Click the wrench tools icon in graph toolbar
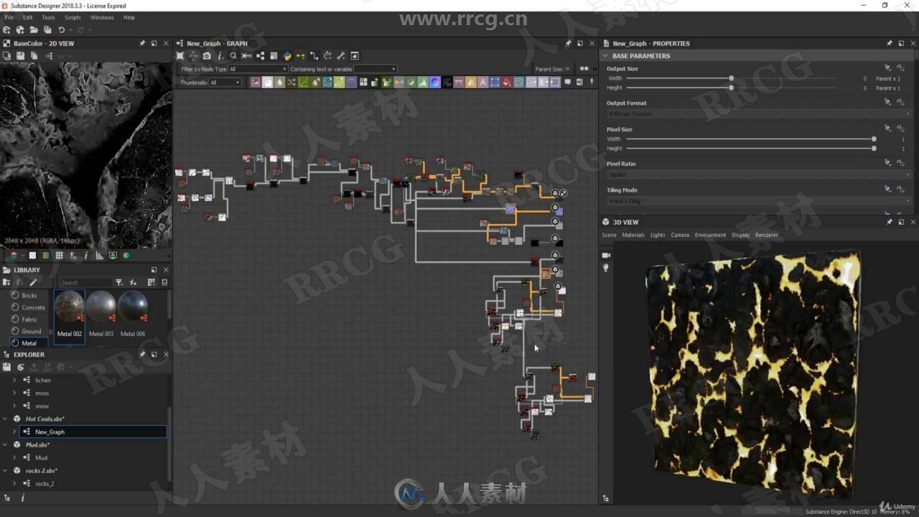Image resolution: width=919 pixels, height=517 pixels. pos(341,56)
